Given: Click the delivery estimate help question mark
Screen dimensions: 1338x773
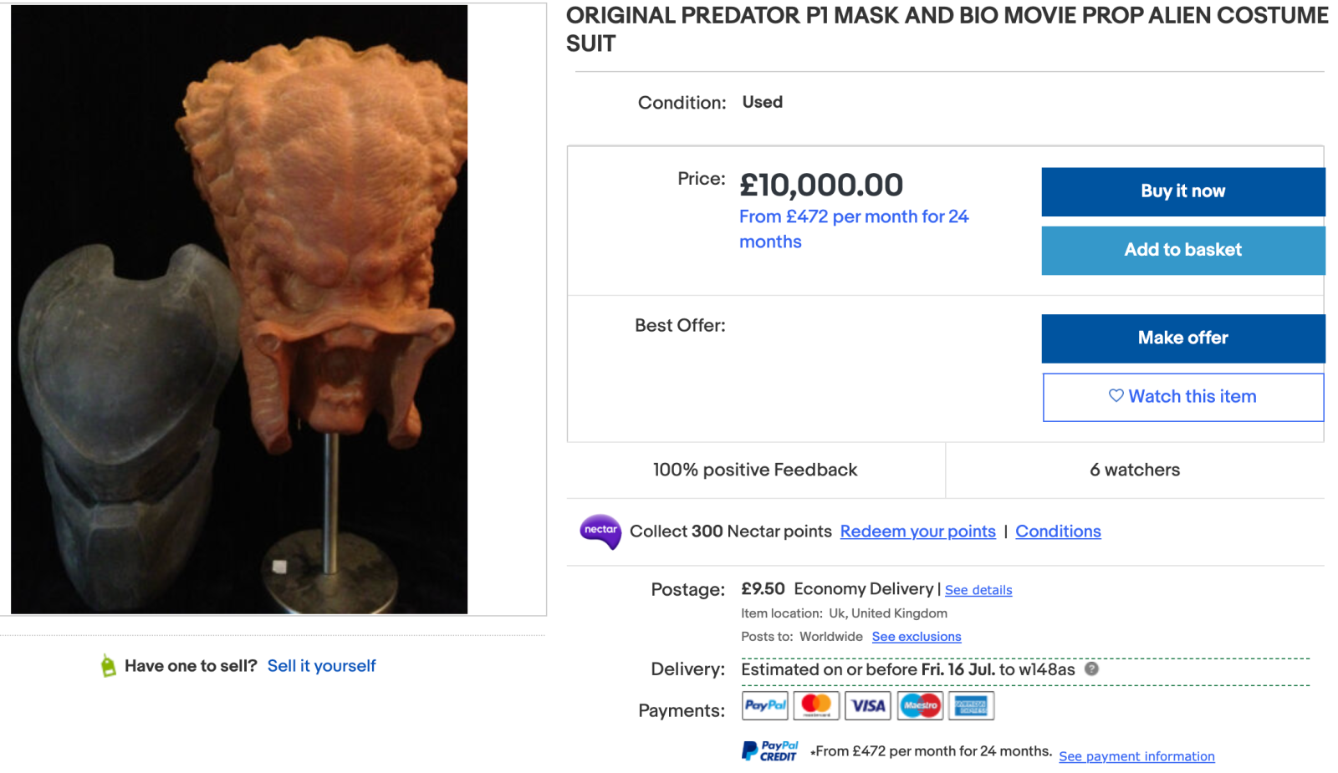Looking at the screenshot, I should pos(1091,669).
